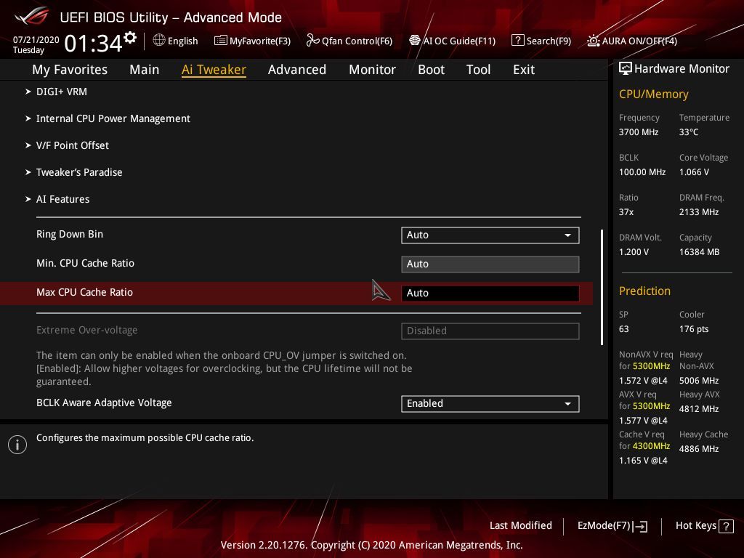Select the Ai Tweaker tab
This screenshot has height=558, width=744.
pos(214,70)
